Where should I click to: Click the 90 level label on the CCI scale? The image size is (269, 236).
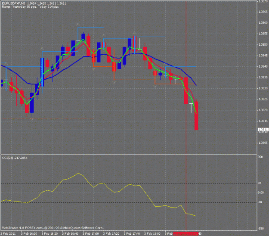click(260, 183)
